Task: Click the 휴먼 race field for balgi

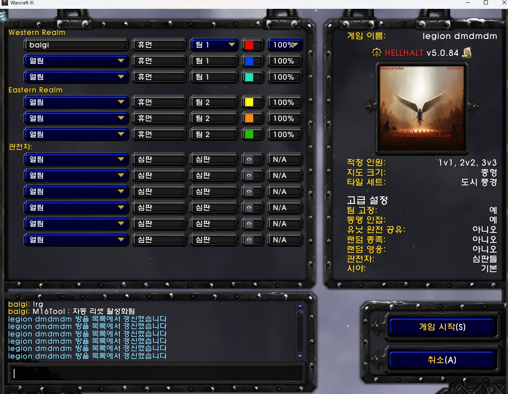Action: tap(159, 45)
